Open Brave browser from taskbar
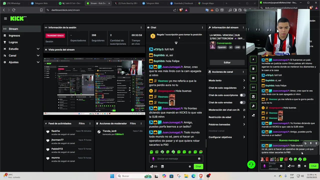This screenshot has width=320, height=180. tap(201, 176)
